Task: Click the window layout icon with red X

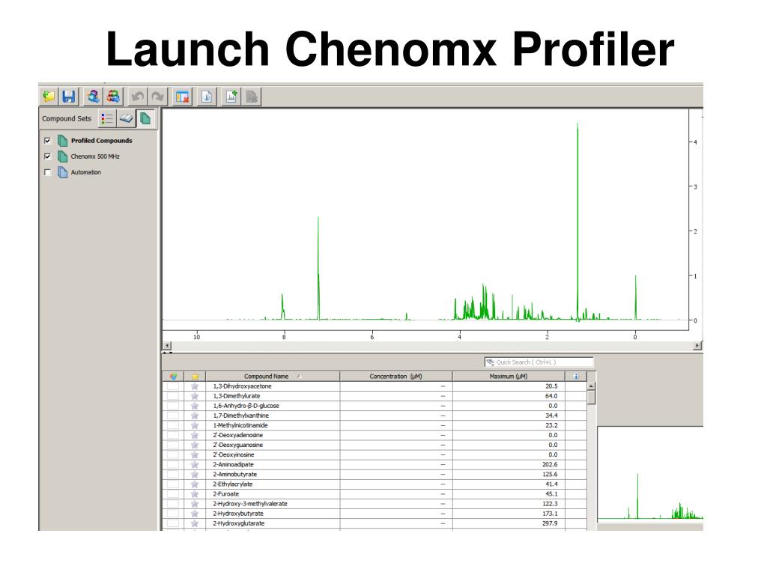Action: point(183,97)
